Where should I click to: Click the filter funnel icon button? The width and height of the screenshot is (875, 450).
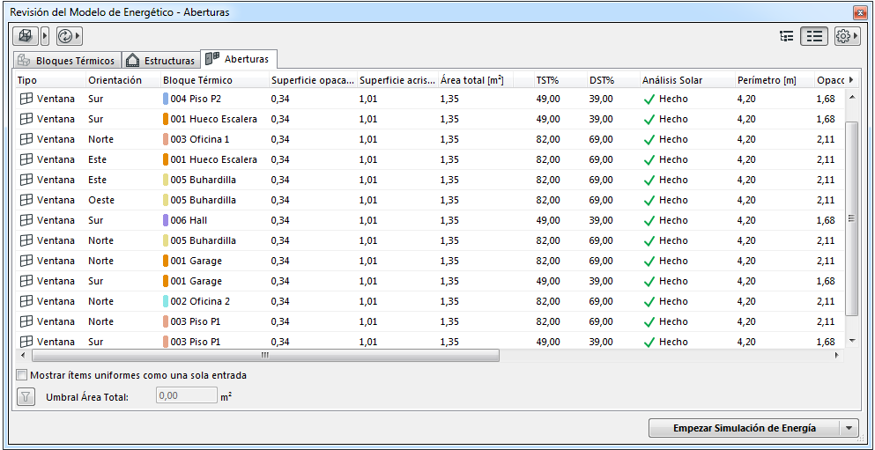pos(26,397)
